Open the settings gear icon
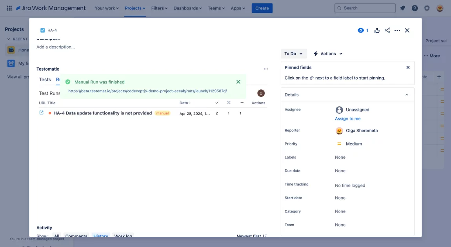The image size is (451, 247). pos(427,8)
